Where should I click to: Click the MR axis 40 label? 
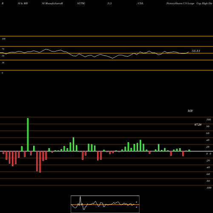coord(208,140)
